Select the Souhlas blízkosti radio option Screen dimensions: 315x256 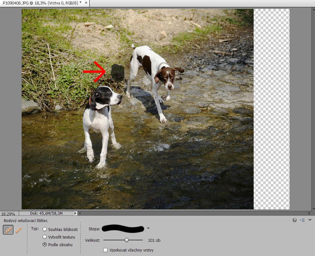click(45, 229)
